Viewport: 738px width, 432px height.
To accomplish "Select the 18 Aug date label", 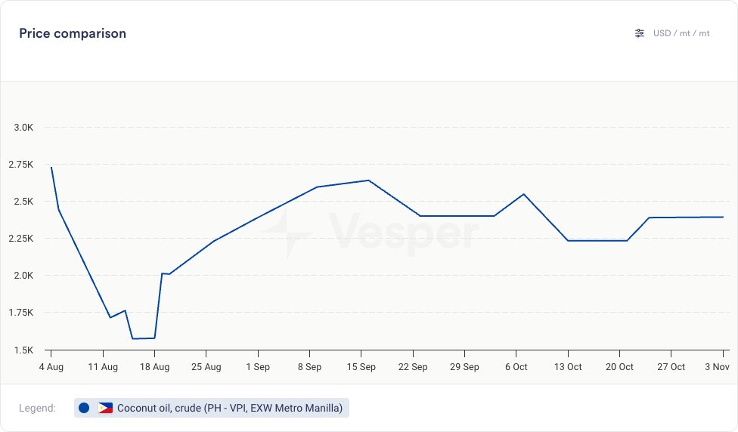I will point(154,367).
